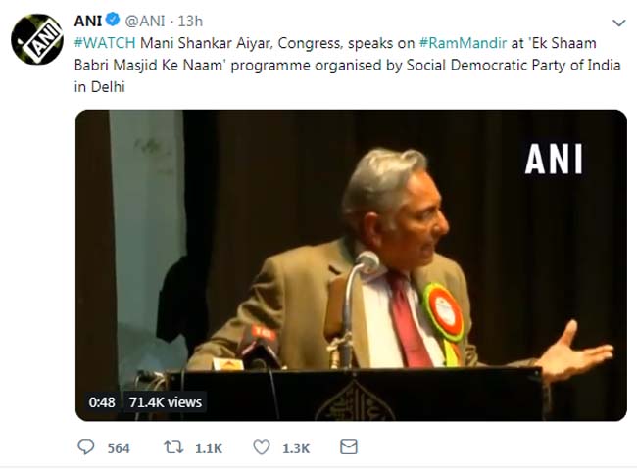Expand the tweet options chevron

pos(617,23)
